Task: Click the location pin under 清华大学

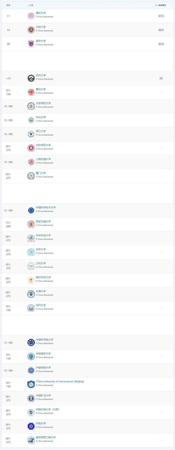Action: pyautogui.click(x=37, y=17)
